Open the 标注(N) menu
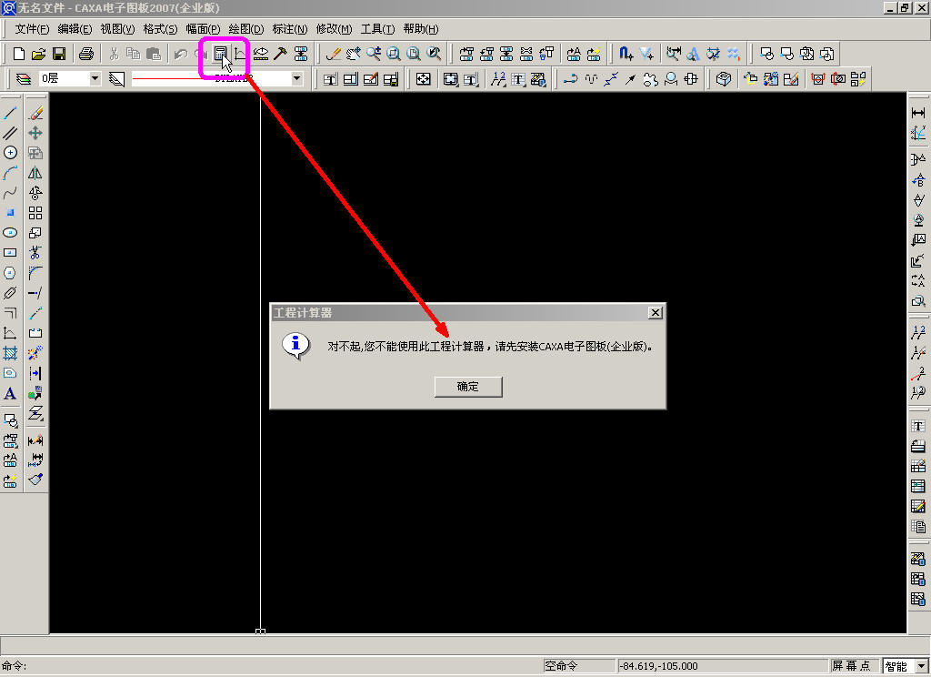The image size is (931, 677). click(x=290, y=28)
